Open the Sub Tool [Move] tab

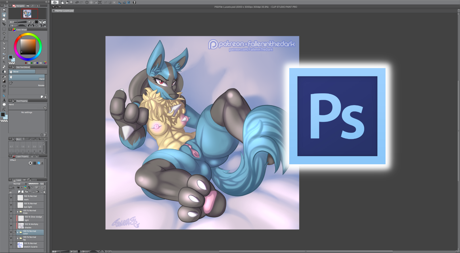point(22,67)
